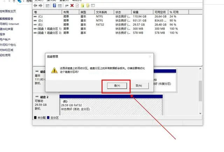Screen dimensions: 224x152
Task: Click the connect/key toolbar icon left of red X
Action: click(x=66, y=6)
